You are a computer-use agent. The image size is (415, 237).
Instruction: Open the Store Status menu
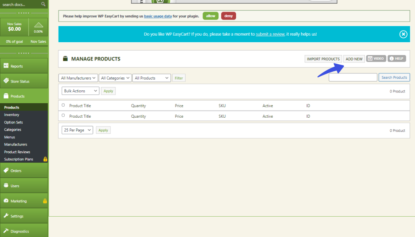[24, 81]
